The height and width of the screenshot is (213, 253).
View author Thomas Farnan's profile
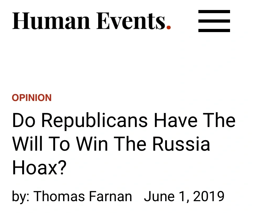[83, 196]
